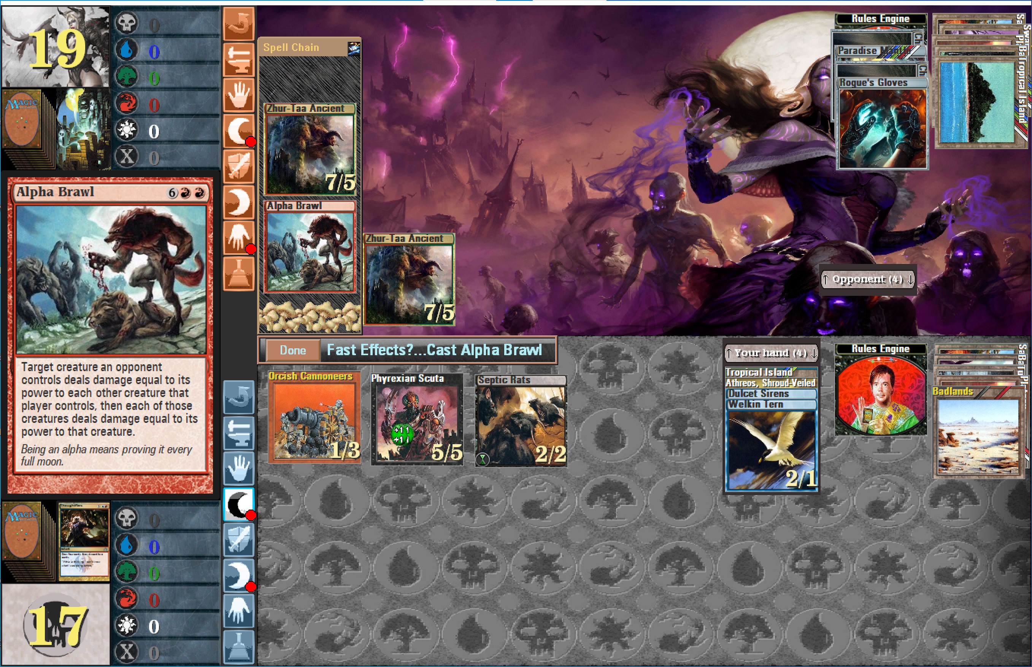Click your blue discard phase hand icon
This screenshot has height=667, width=1032.
pos(239,611)
